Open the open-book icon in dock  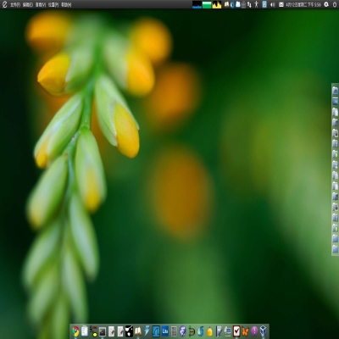[138, 331]
